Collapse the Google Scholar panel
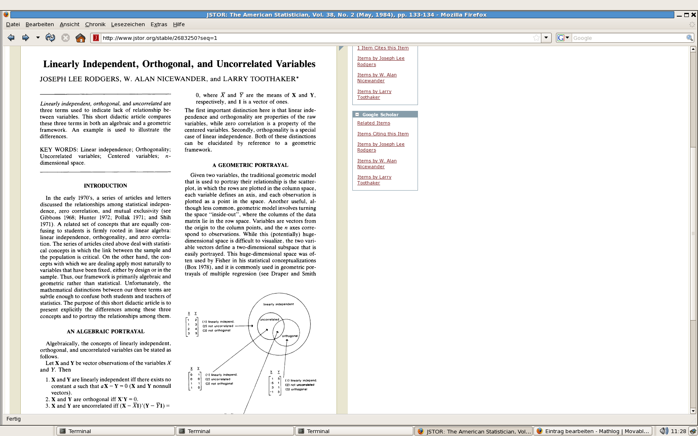 pyautogui.click(x=357, y=115)
